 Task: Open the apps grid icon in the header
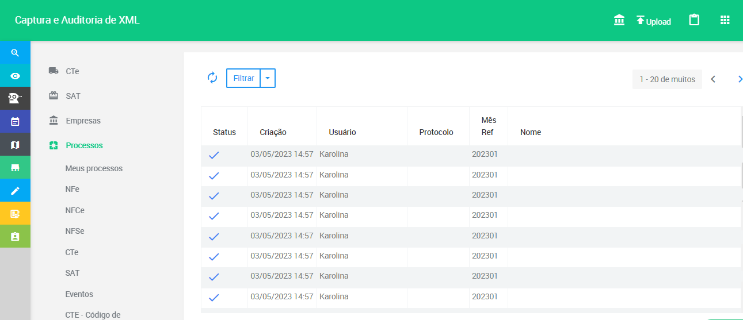coord(725,20)
